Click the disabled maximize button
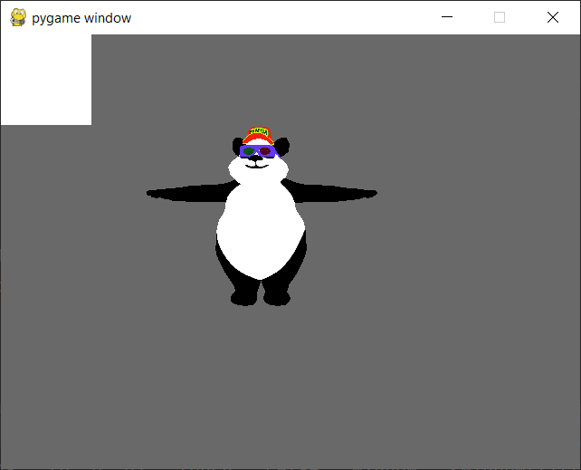Image resolution: width=581 pixels, height=470 pixels. pos(500,17)
